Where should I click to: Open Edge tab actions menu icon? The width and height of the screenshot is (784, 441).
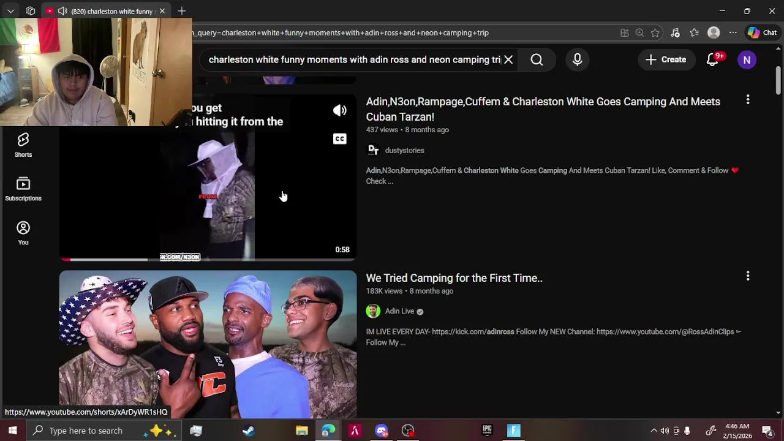10,11
